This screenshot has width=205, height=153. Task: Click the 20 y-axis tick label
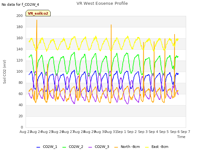(x=20, y=116)
